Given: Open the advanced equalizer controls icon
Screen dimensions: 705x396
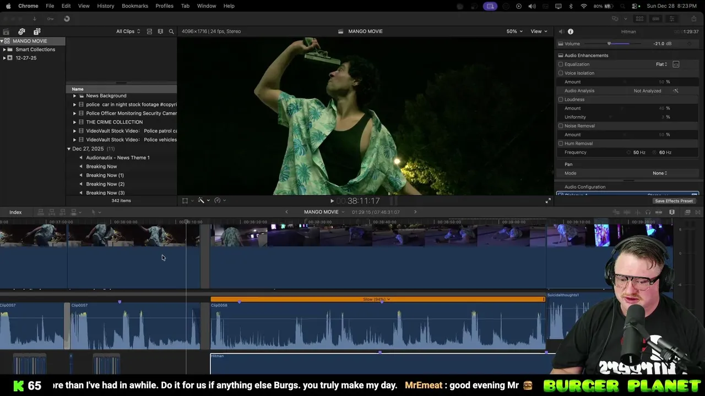Looking at the screenshot, I should (x=676, y=64).
